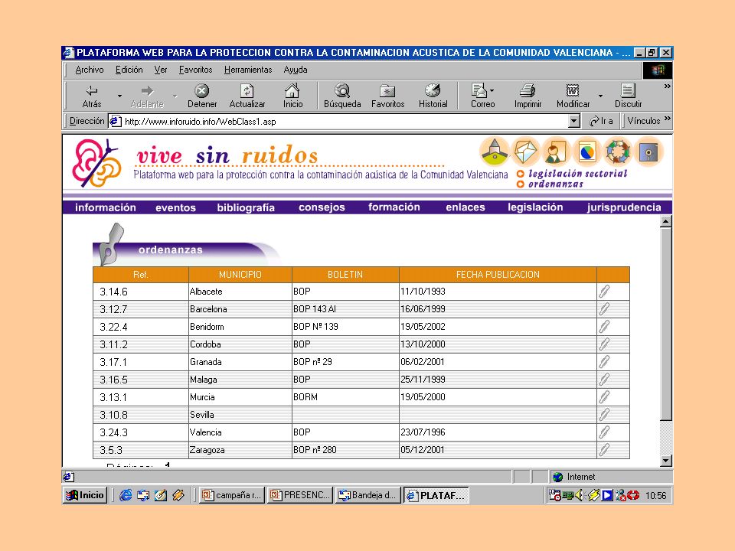Click the page scrollbar up arrow
The image size is (735, 551).
[x=665, y=221]
